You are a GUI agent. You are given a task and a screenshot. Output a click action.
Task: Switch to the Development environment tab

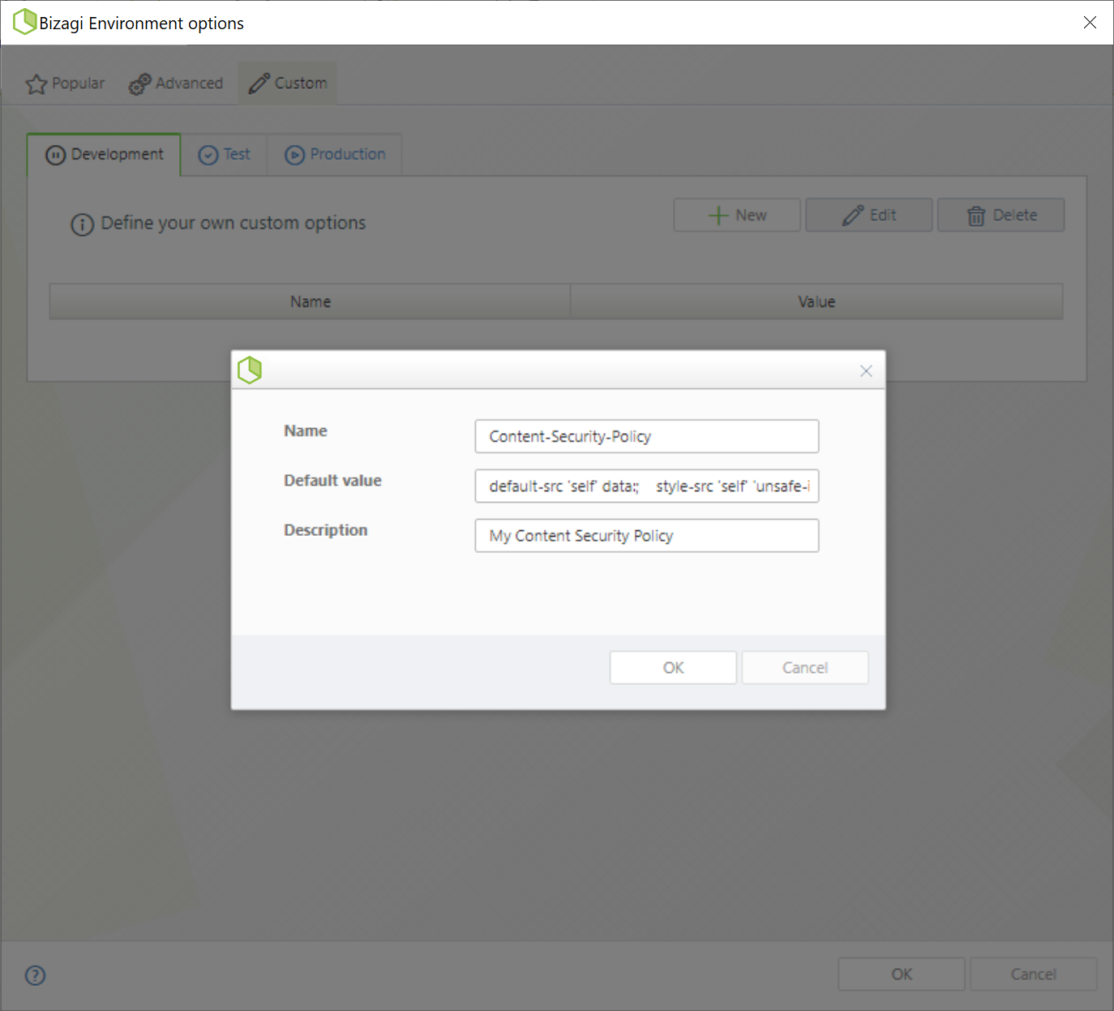point(104,155)
